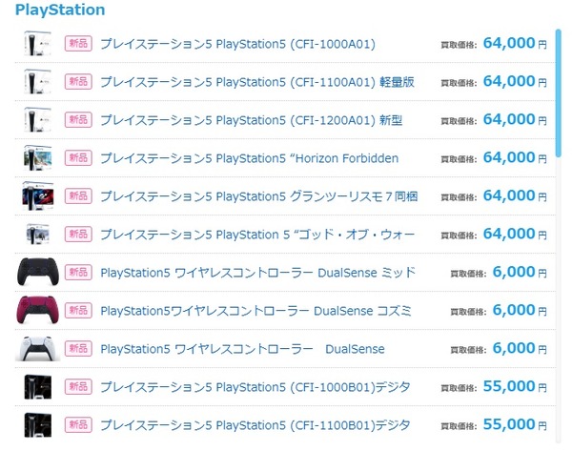Screen dimensions: 572x451
Task: Click the 6,000円 price for DualSense コズミ
Action: point(520,310)
